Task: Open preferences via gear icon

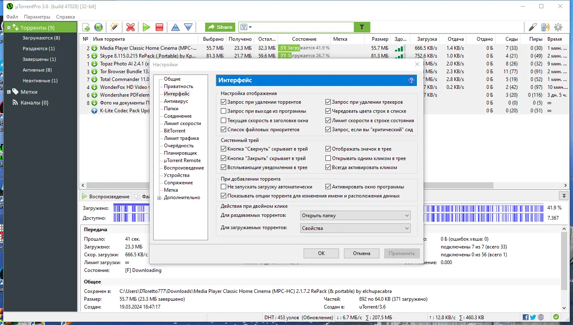Action: (558, 27)
